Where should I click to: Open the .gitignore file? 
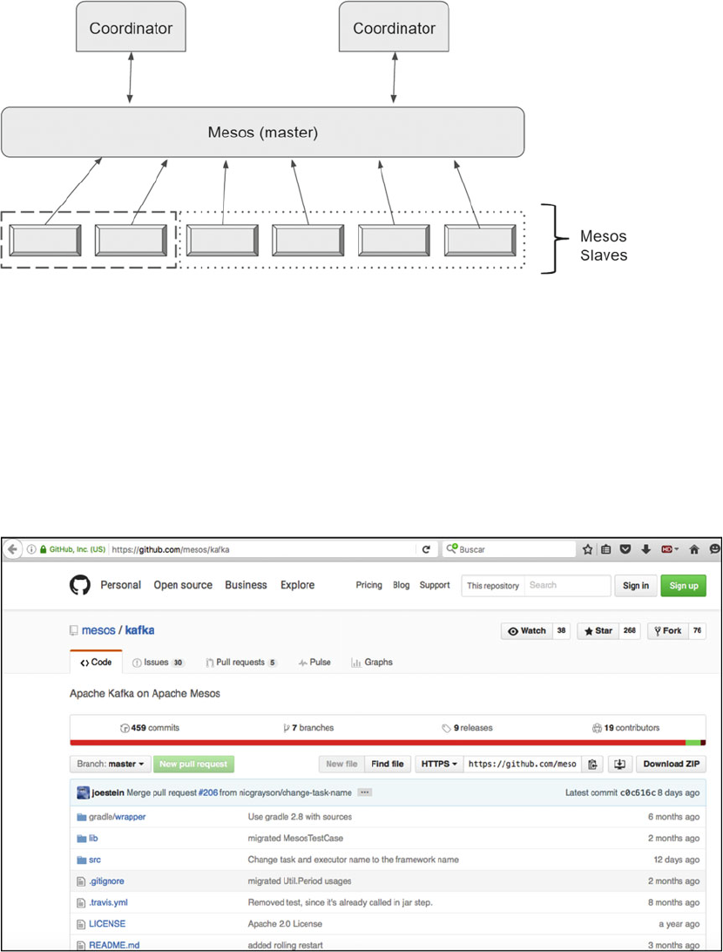tap(106, 881)
